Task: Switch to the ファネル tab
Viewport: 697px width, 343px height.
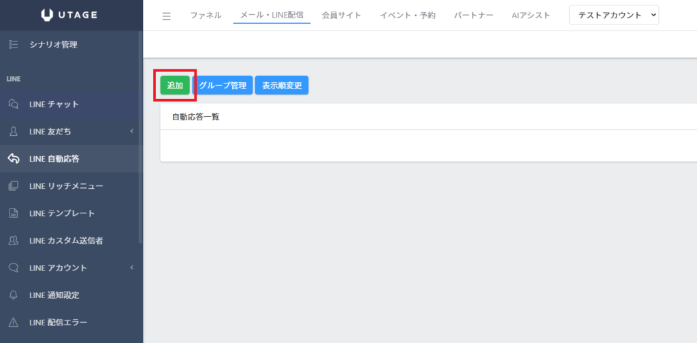Action: coord(206,15)
